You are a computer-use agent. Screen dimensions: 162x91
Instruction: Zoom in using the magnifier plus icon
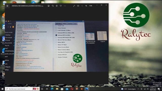[86, 6]
